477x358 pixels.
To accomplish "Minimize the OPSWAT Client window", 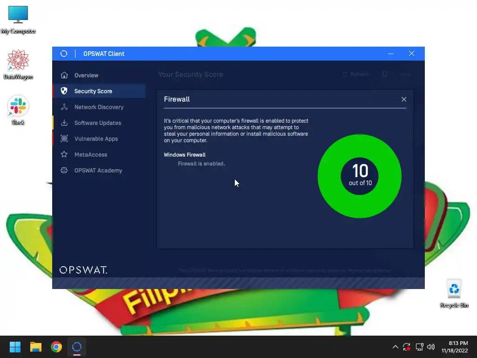I will point(391,54).
